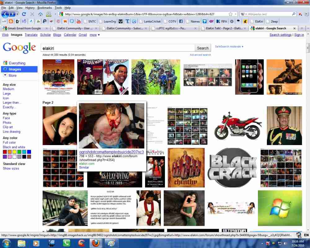Open the address bar history dropdown arrow
310x248 pixels.
click(235, 14)
